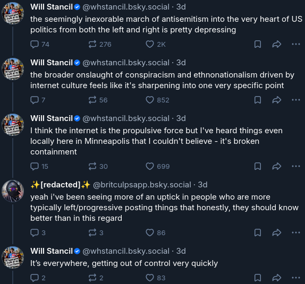305x284 pixels.
Task: Repost the post with 276 reposts
Action: (100, 44)
